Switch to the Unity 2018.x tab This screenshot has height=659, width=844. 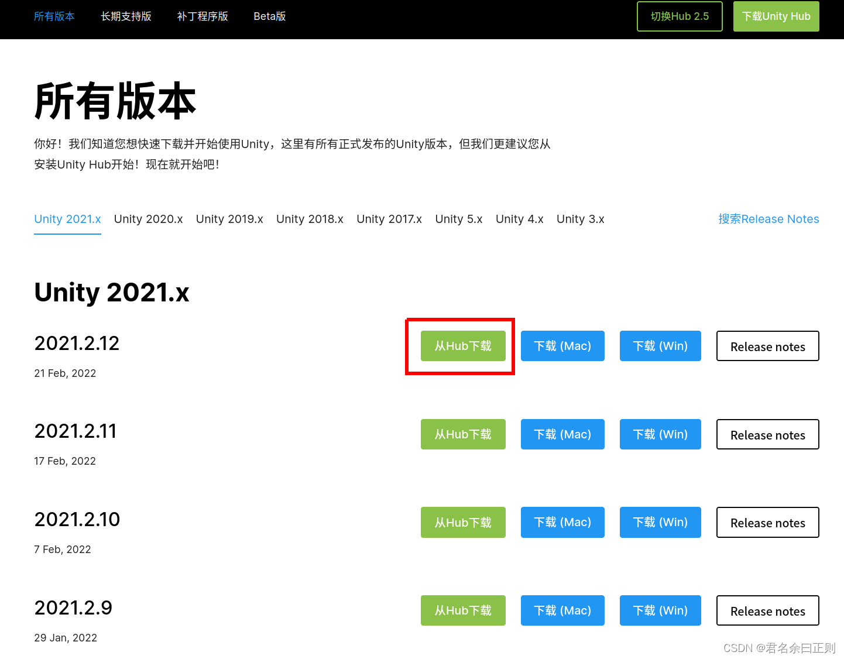[310, 219]
